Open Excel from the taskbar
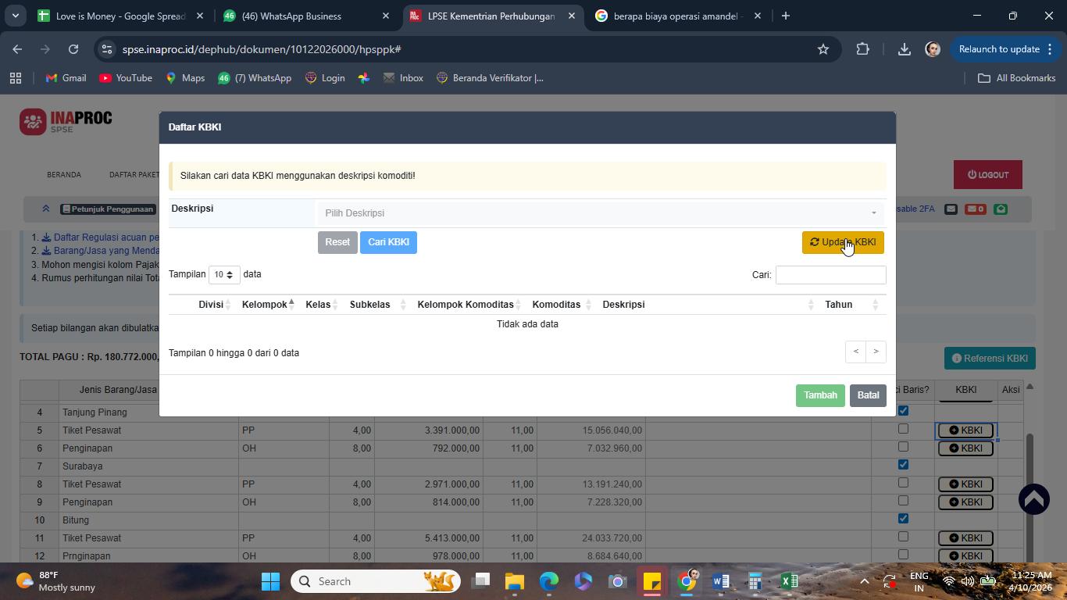 789,581
